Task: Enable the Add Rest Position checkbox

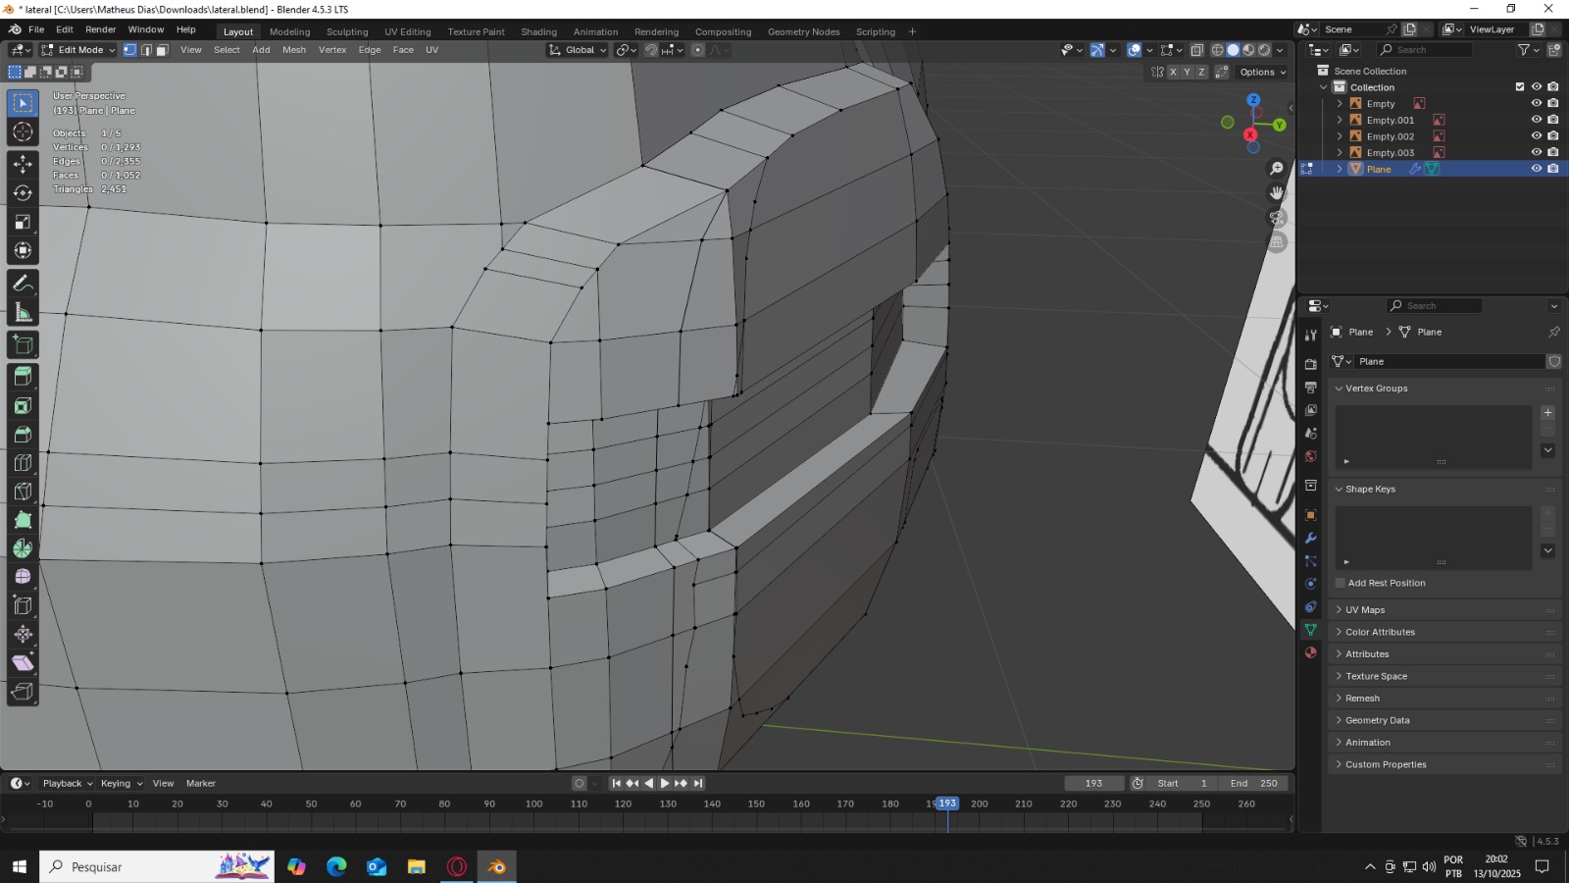Action: pos(1341,583)
